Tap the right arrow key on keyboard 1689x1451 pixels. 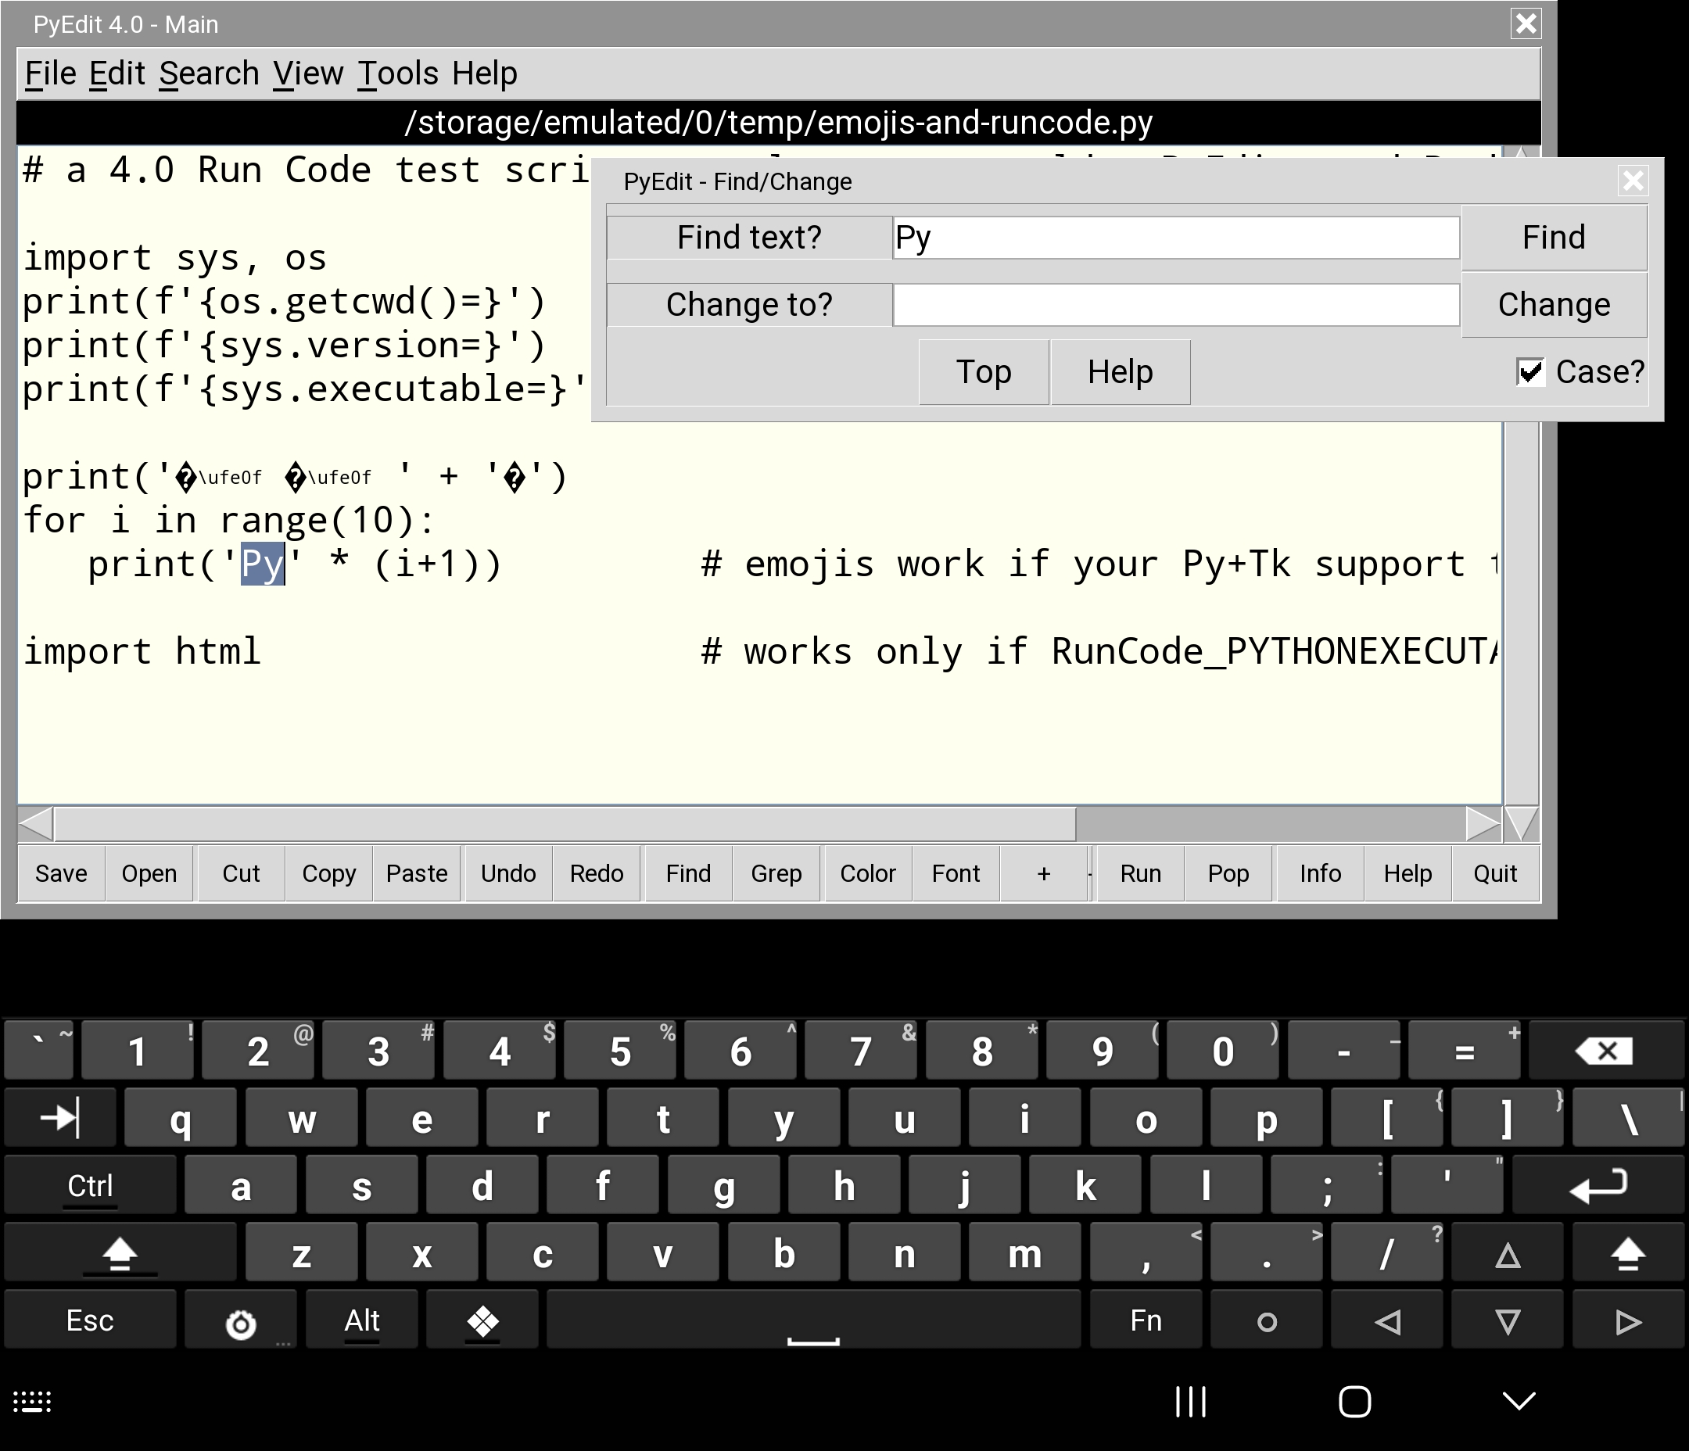tap(1628, 1321)
